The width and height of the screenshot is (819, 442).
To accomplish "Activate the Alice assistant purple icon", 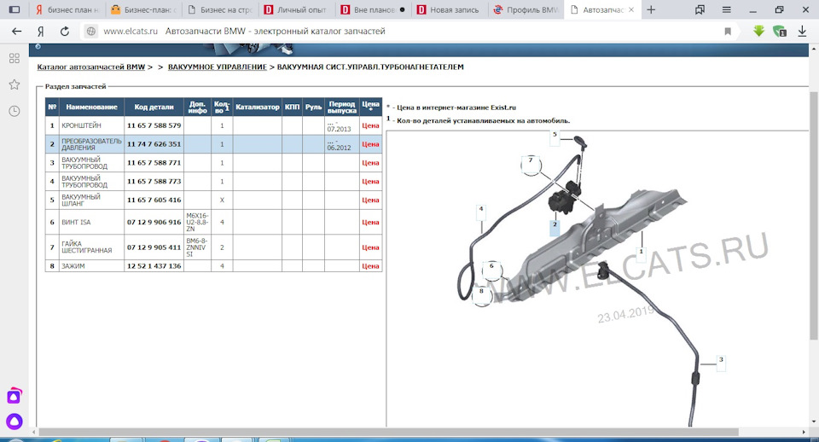I will coord(15,422).
